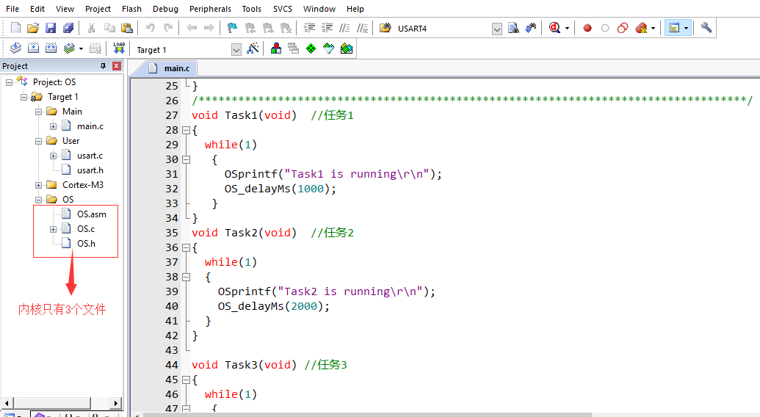Pin the Project panel with autohide pin
Screen dimensions: 760x417
[x=104, y=66]
